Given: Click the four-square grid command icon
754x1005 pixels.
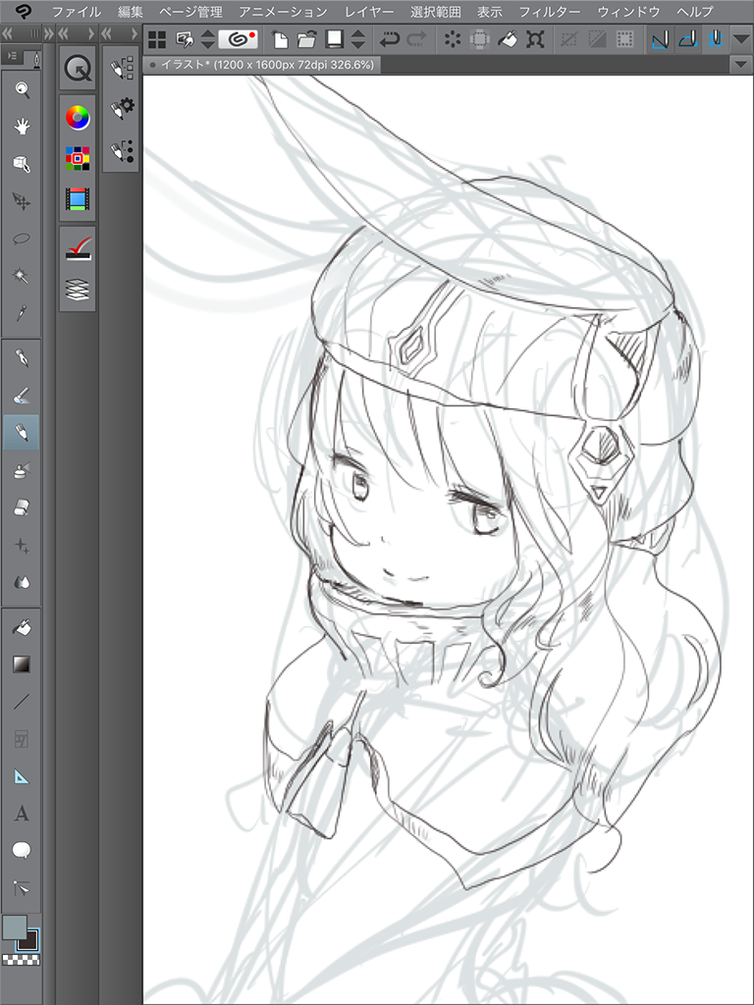Looking at the screenshot, I should tap(157, 39).
